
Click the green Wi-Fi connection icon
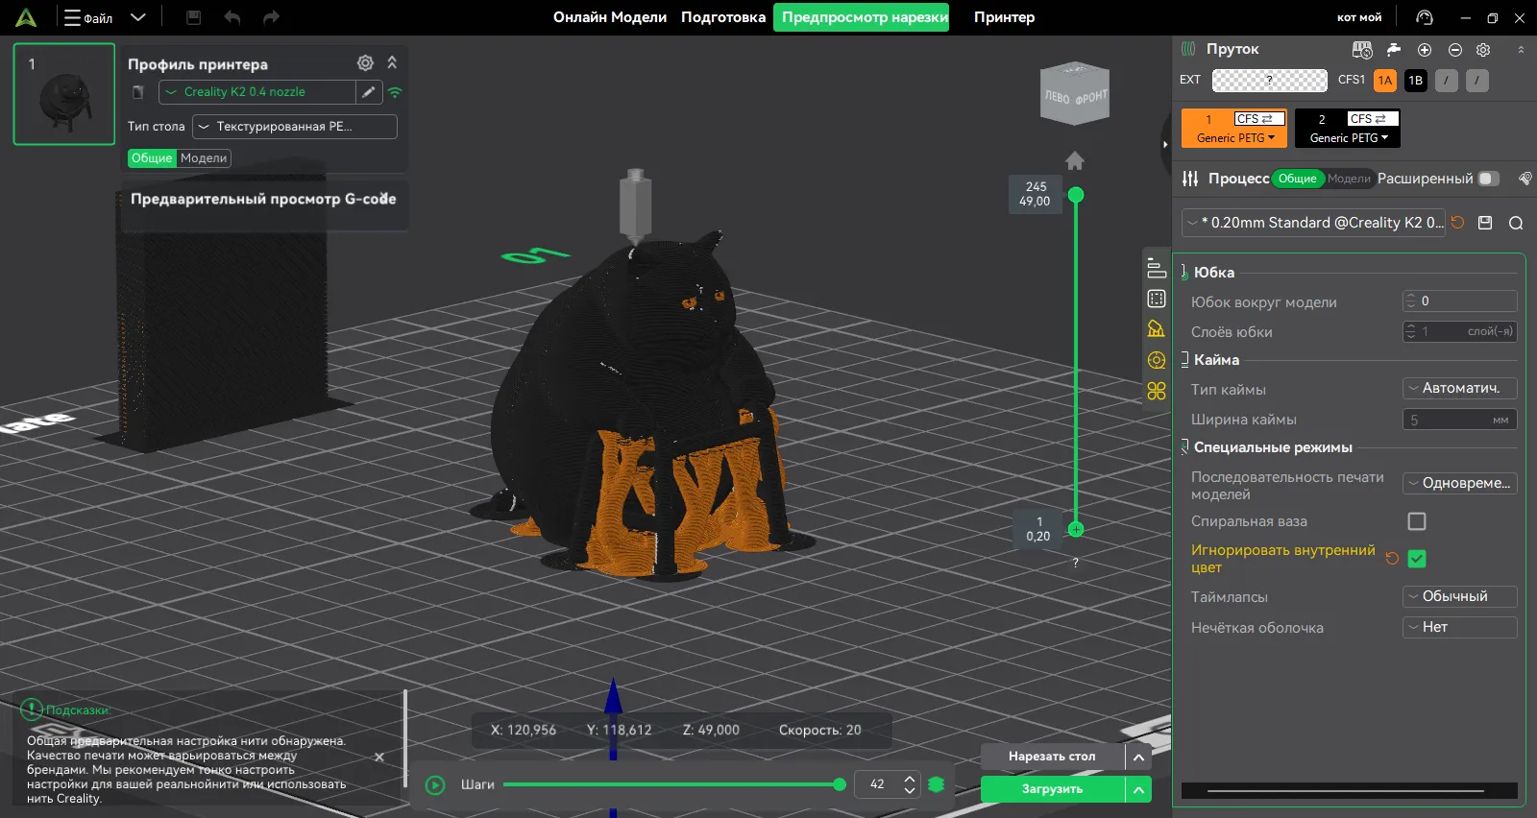coord(395,93)
